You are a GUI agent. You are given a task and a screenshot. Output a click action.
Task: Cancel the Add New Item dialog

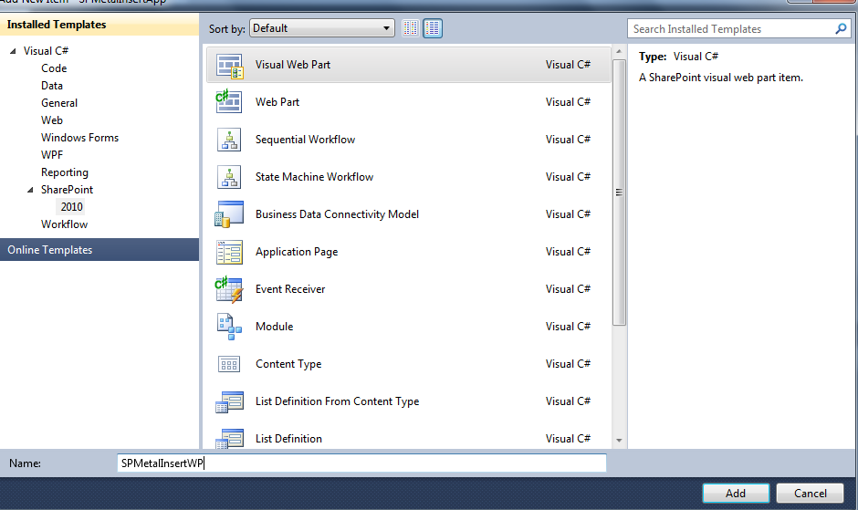click(x=810, y=493)
